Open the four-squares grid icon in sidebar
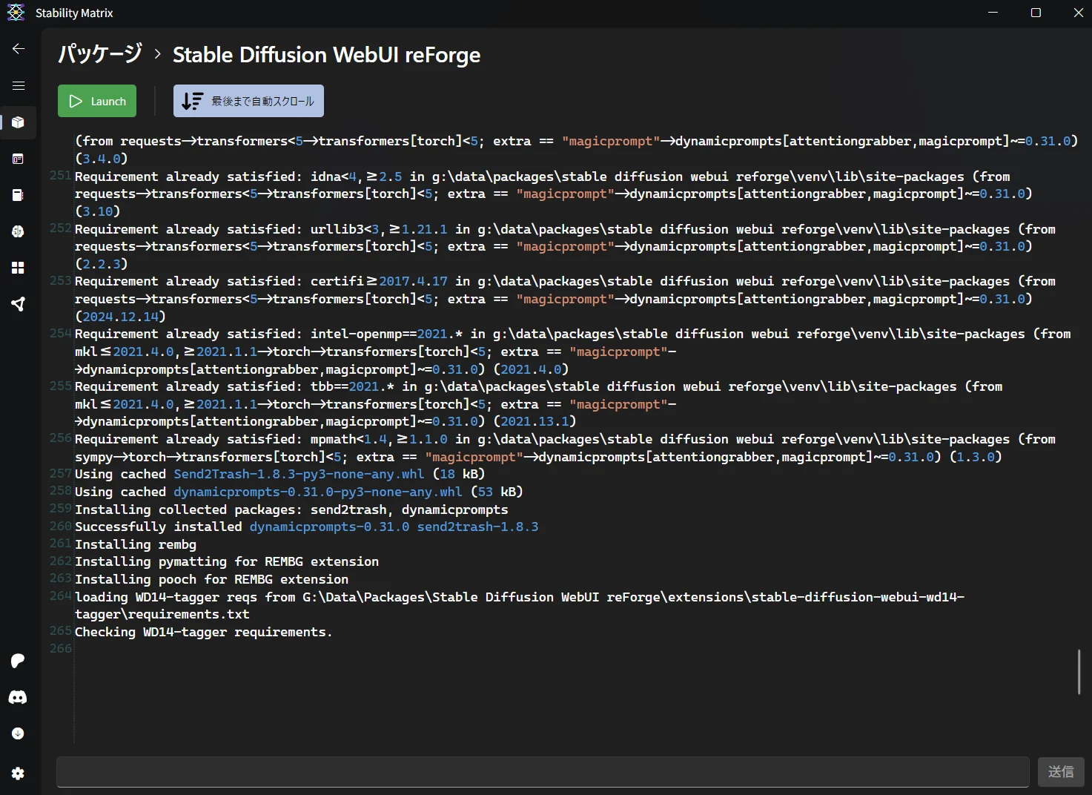 [19, 268]
